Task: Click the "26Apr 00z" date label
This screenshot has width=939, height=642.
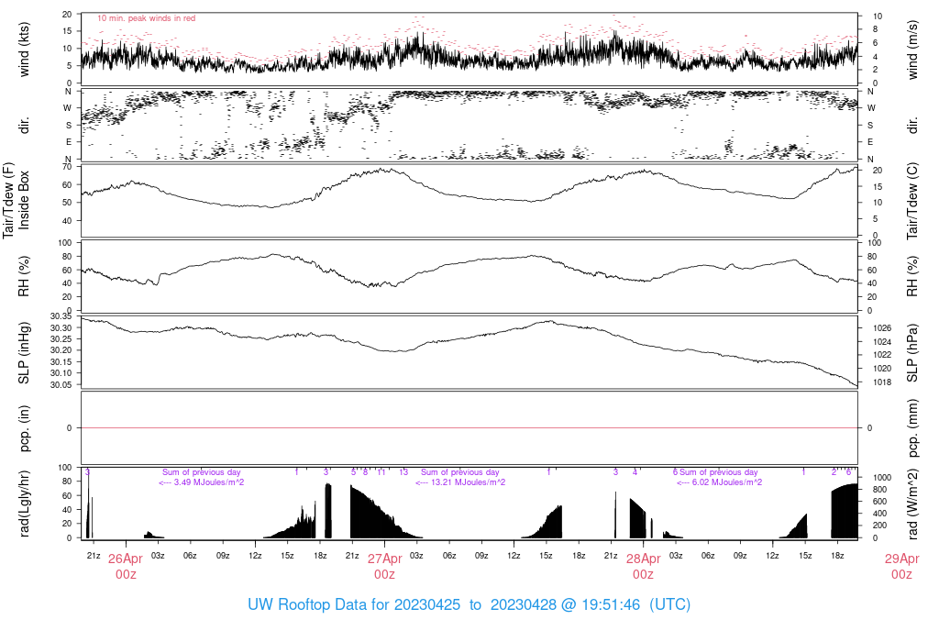Action: (126, 567)
